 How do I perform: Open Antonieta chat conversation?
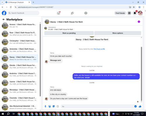pyautogui.click(x=20, y=50)
